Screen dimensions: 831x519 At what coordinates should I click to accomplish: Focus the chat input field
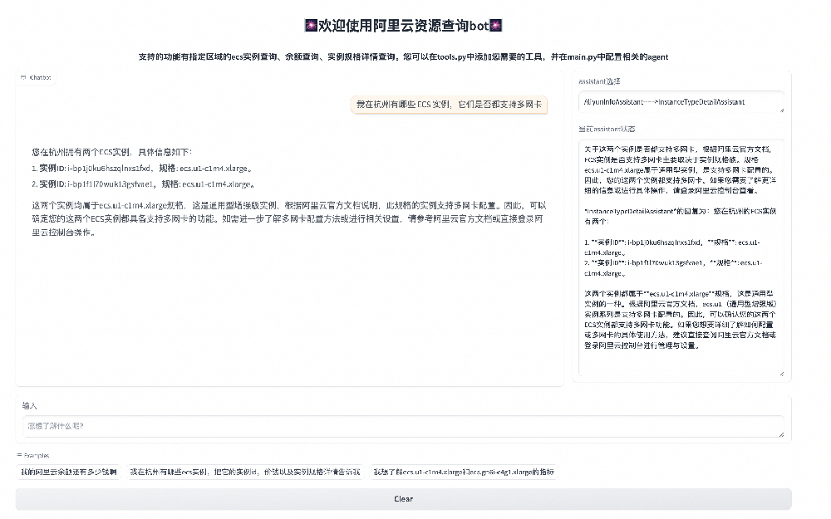pyautogui.click(x=403, y=426)
